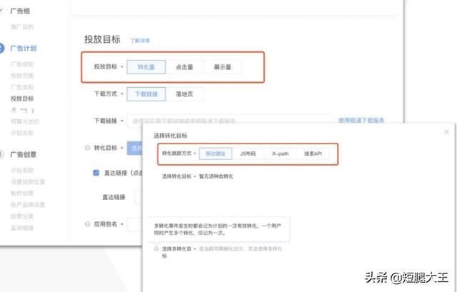
Task: Jump to 设置投放位置 in the sidebar
Action: click(x=28, y=182)
